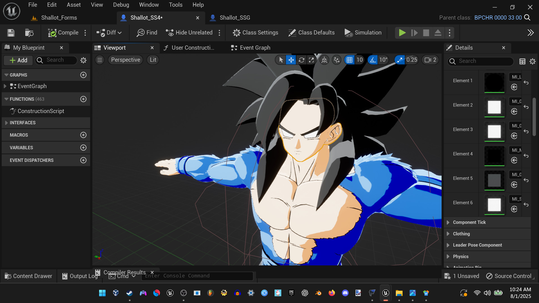The image size is (539, 303).
Task: Activate the Hide Unrelated tool
Action: tap(189, 33)
